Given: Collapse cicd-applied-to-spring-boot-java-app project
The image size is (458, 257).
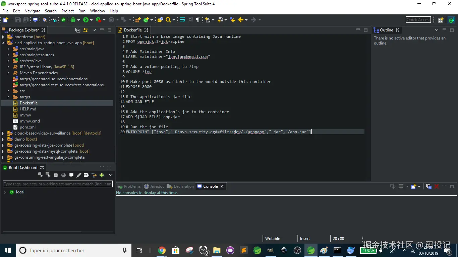Looking at the screenshot, I should [3, 43].
